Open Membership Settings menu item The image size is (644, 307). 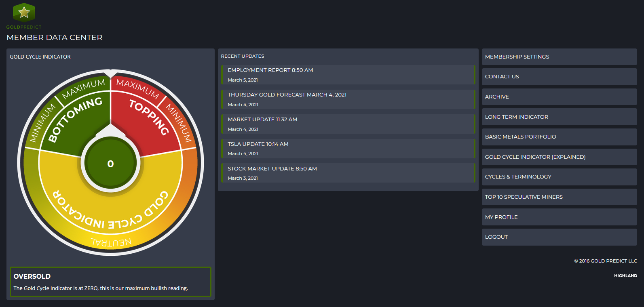517,57
